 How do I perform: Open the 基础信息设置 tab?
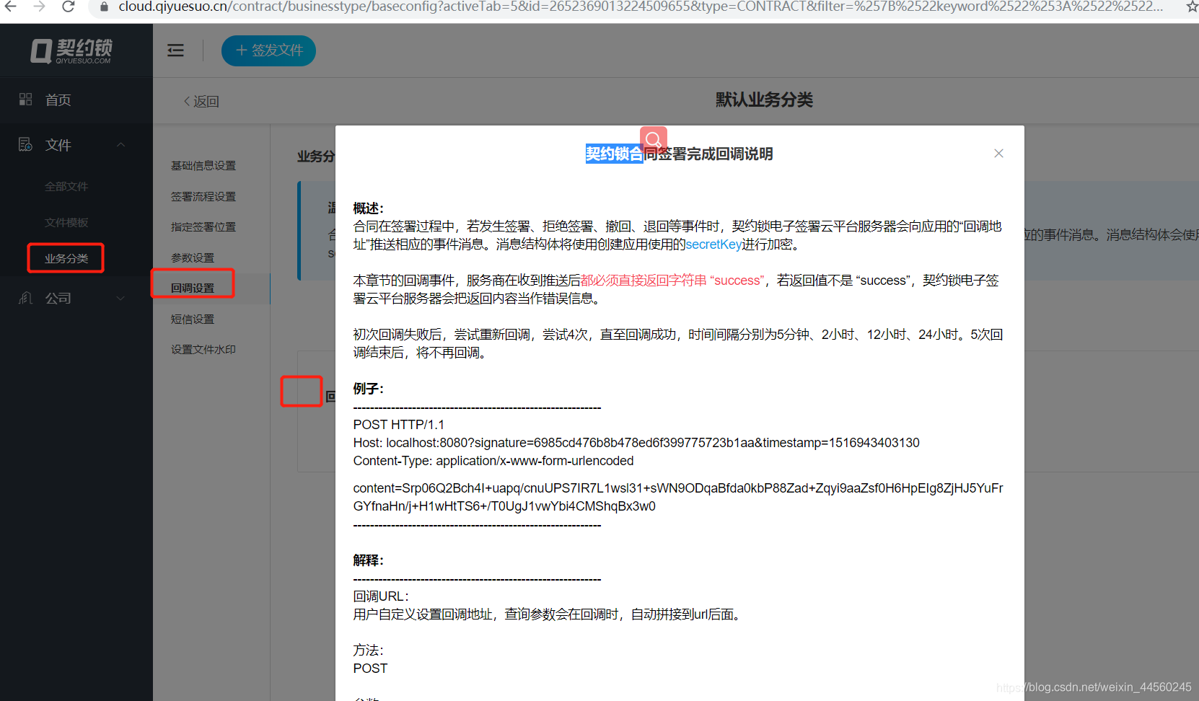tap(203, 166)
